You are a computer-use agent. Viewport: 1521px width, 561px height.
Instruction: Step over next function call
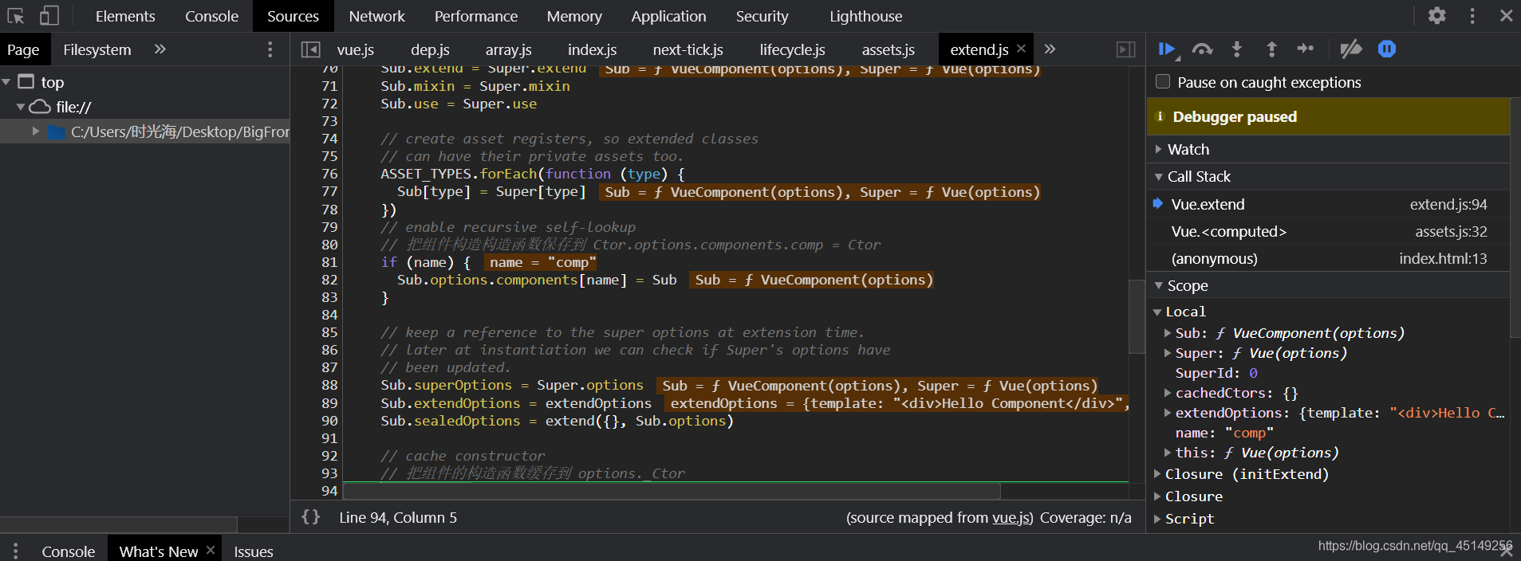(x=1202, y=49)
